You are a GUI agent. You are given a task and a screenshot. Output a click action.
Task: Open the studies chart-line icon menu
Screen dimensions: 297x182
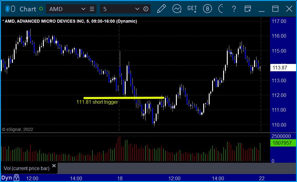(x=177, y=9)
